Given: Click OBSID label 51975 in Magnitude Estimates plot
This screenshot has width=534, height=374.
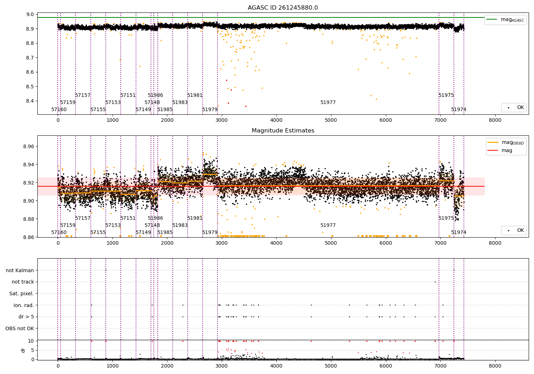Looking at the screenshot, I should 446,218.
